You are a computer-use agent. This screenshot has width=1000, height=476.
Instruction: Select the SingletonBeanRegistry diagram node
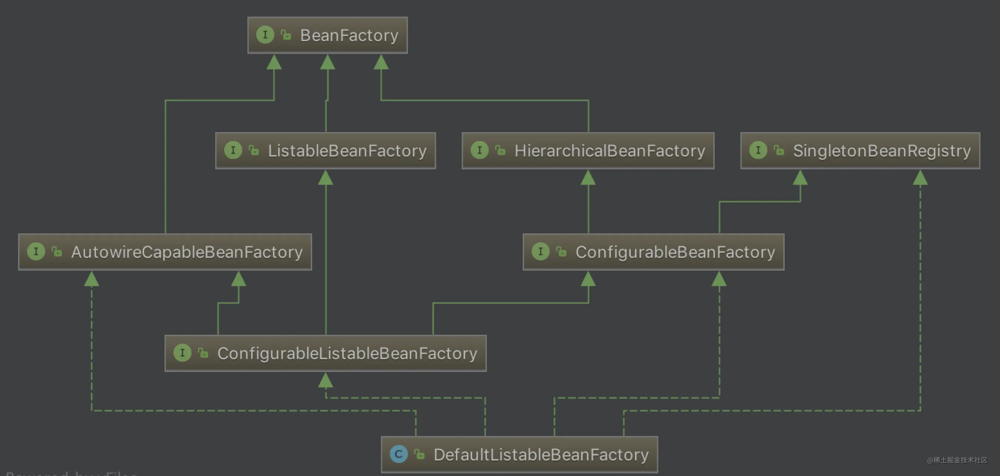882,151
